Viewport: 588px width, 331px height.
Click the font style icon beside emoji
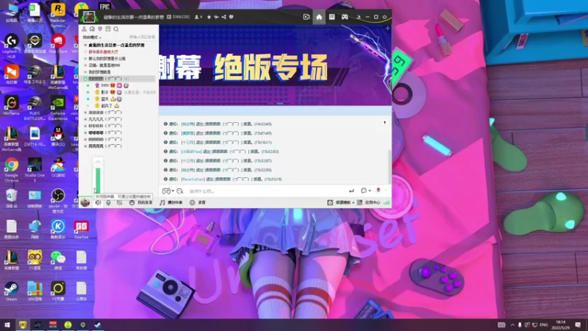pos(180,191)
